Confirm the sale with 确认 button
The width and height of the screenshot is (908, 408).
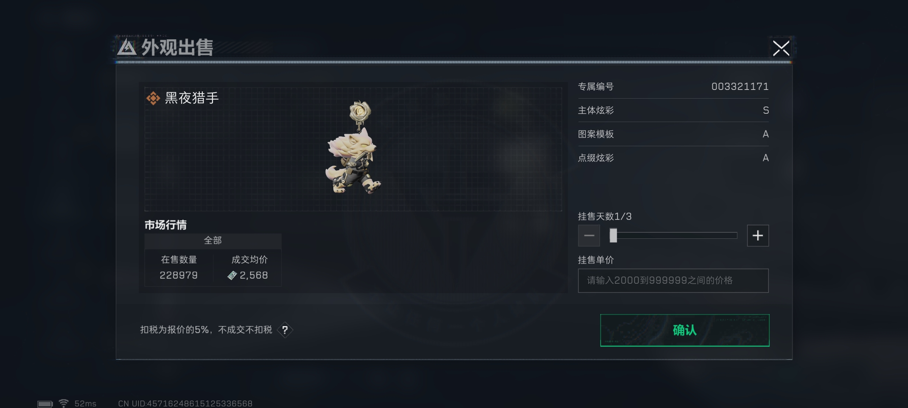point(685,330)
